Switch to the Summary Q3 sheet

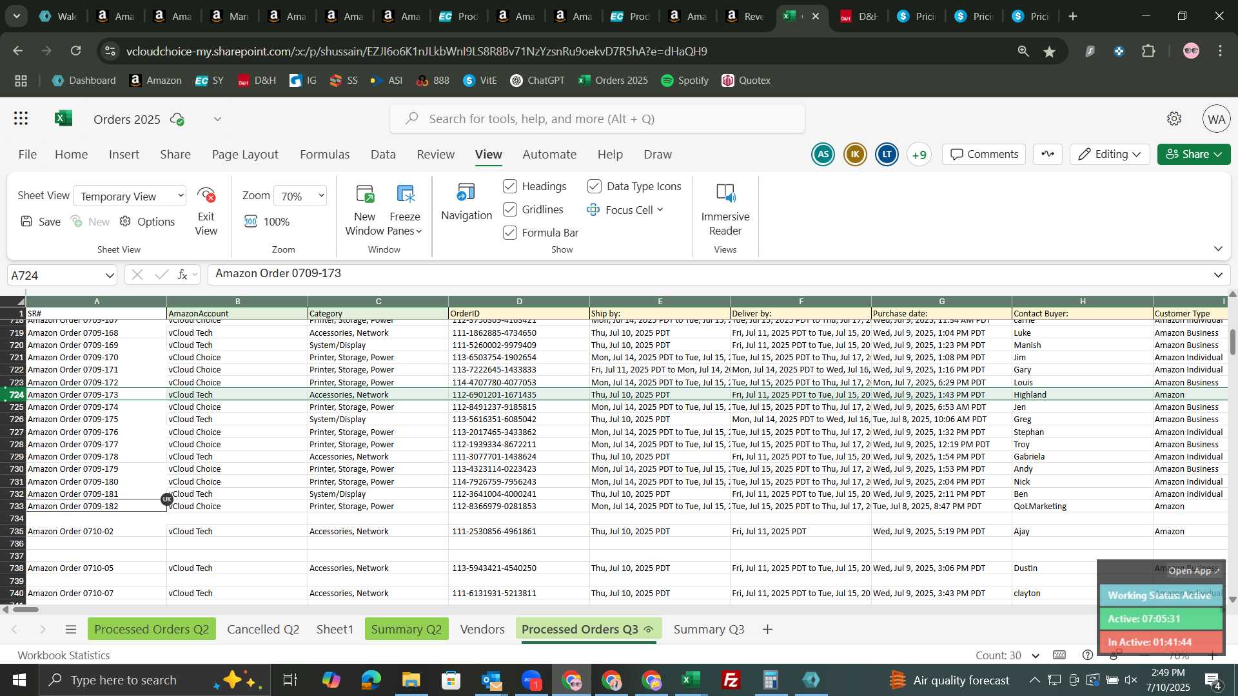[x=709, y=629]
